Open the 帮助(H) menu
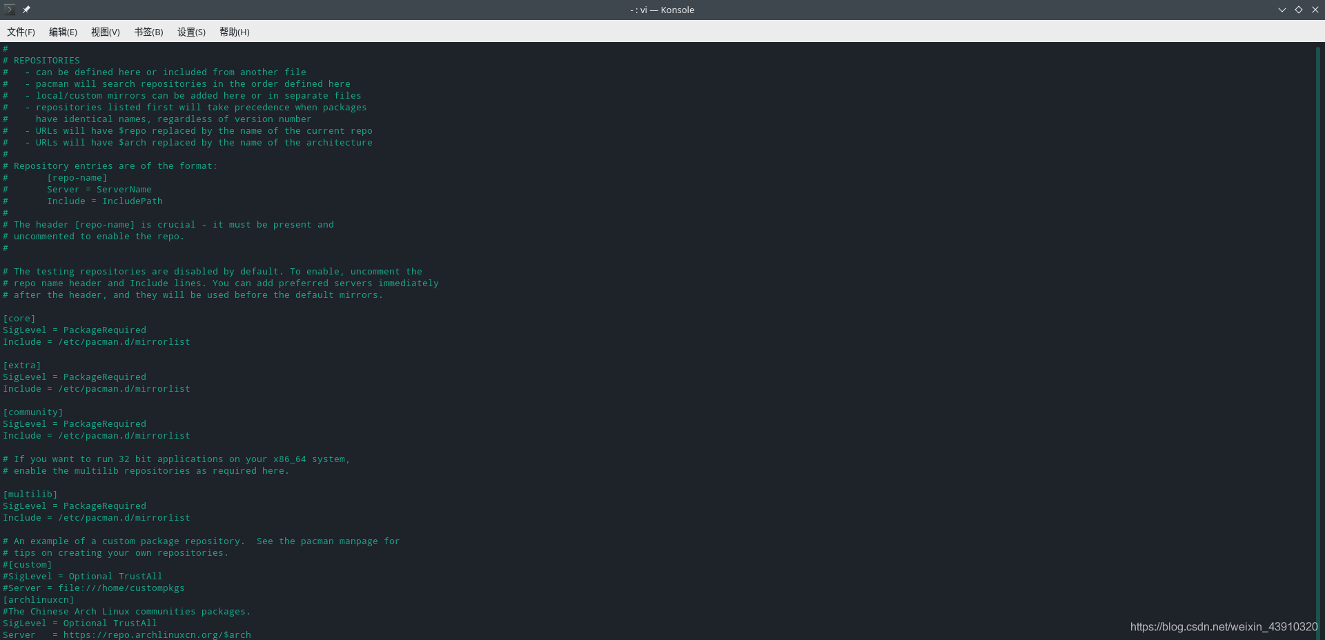 pyautogui.click(x=235, y=32)
